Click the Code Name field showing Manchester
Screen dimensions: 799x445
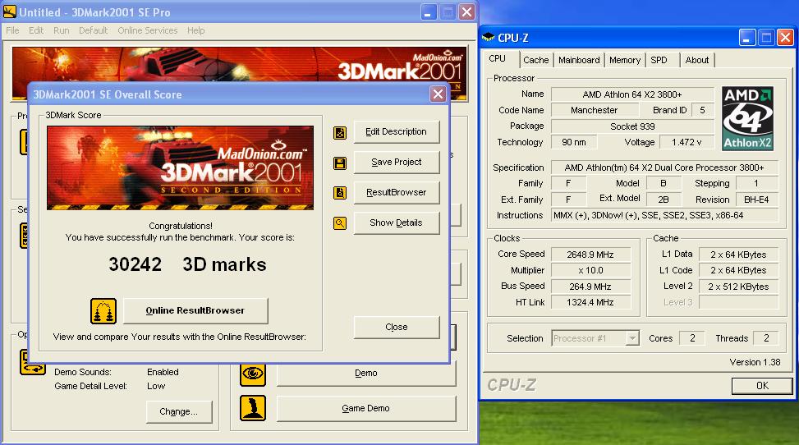(x=595, y=110)
